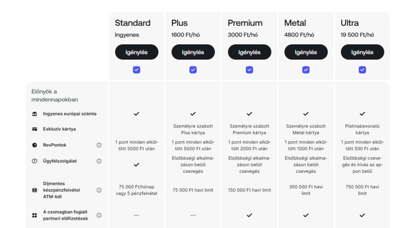413x228 pixels.
Task: Uncheck the Ultra plan checkbox
Action: (x=362, y=70)
